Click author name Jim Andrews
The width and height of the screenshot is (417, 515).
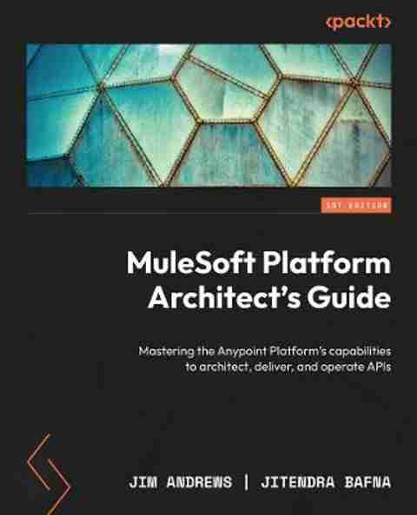[180, 483]
